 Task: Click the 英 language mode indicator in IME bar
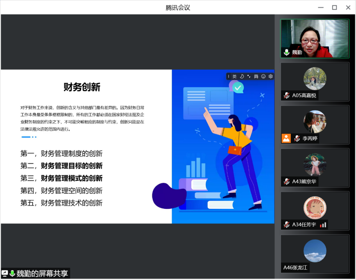[x=234, y=76]
